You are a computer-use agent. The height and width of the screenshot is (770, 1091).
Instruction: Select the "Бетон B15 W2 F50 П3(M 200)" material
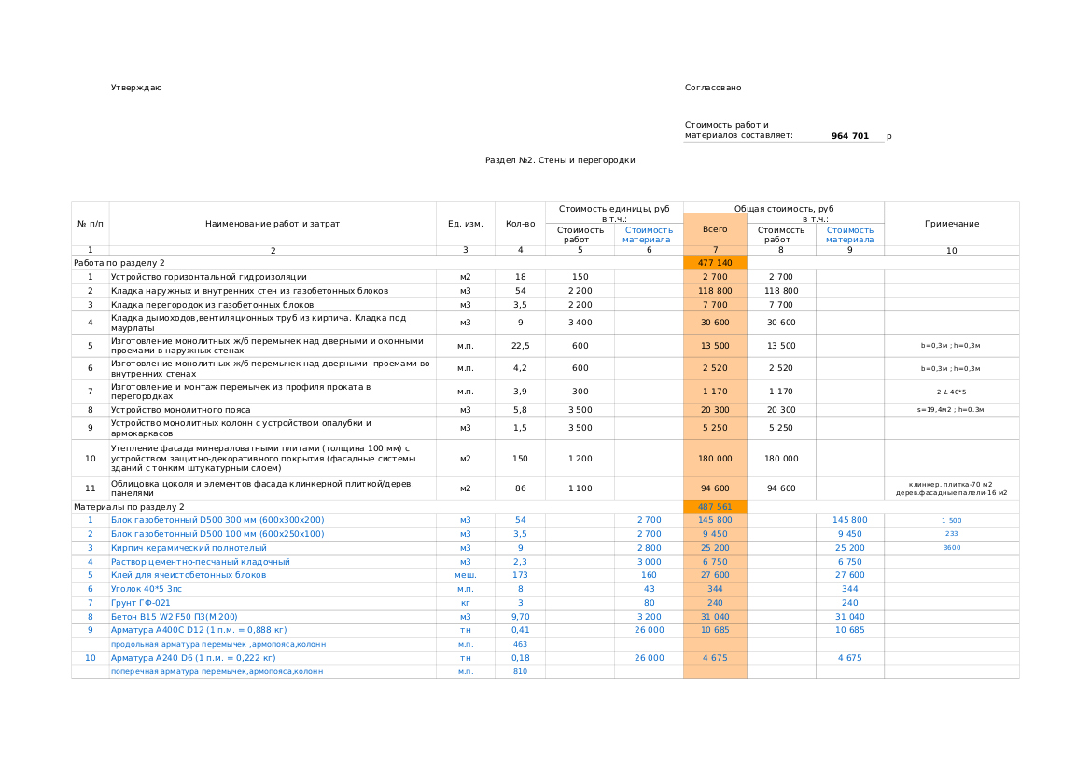point(174,617)
